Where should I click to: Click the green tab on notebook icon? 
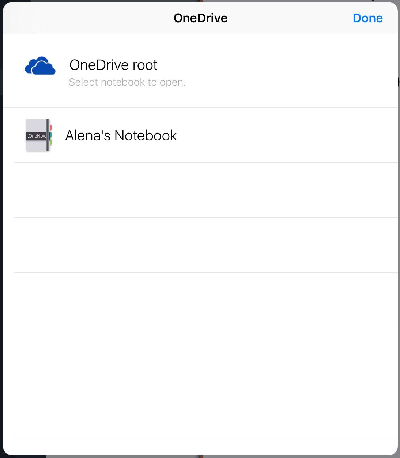click(51, 142)
